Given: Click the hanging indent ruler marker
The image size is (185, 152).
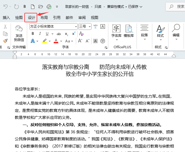Looking at the screenshot, I should (x=15, y=56).
